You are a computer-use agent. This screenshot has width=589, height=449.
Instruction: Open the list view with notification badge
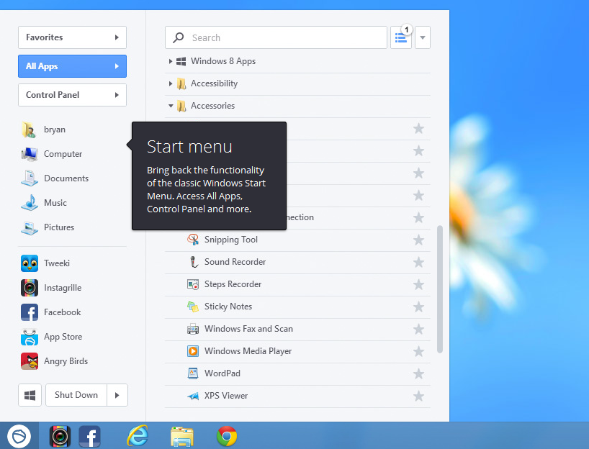tap(401, 37)
